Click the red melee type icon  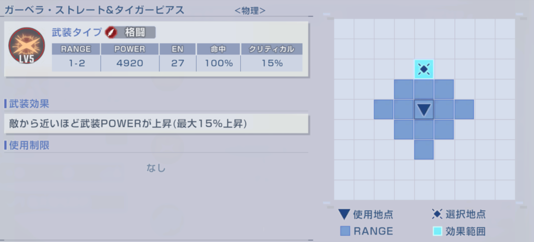click(112, 32)
